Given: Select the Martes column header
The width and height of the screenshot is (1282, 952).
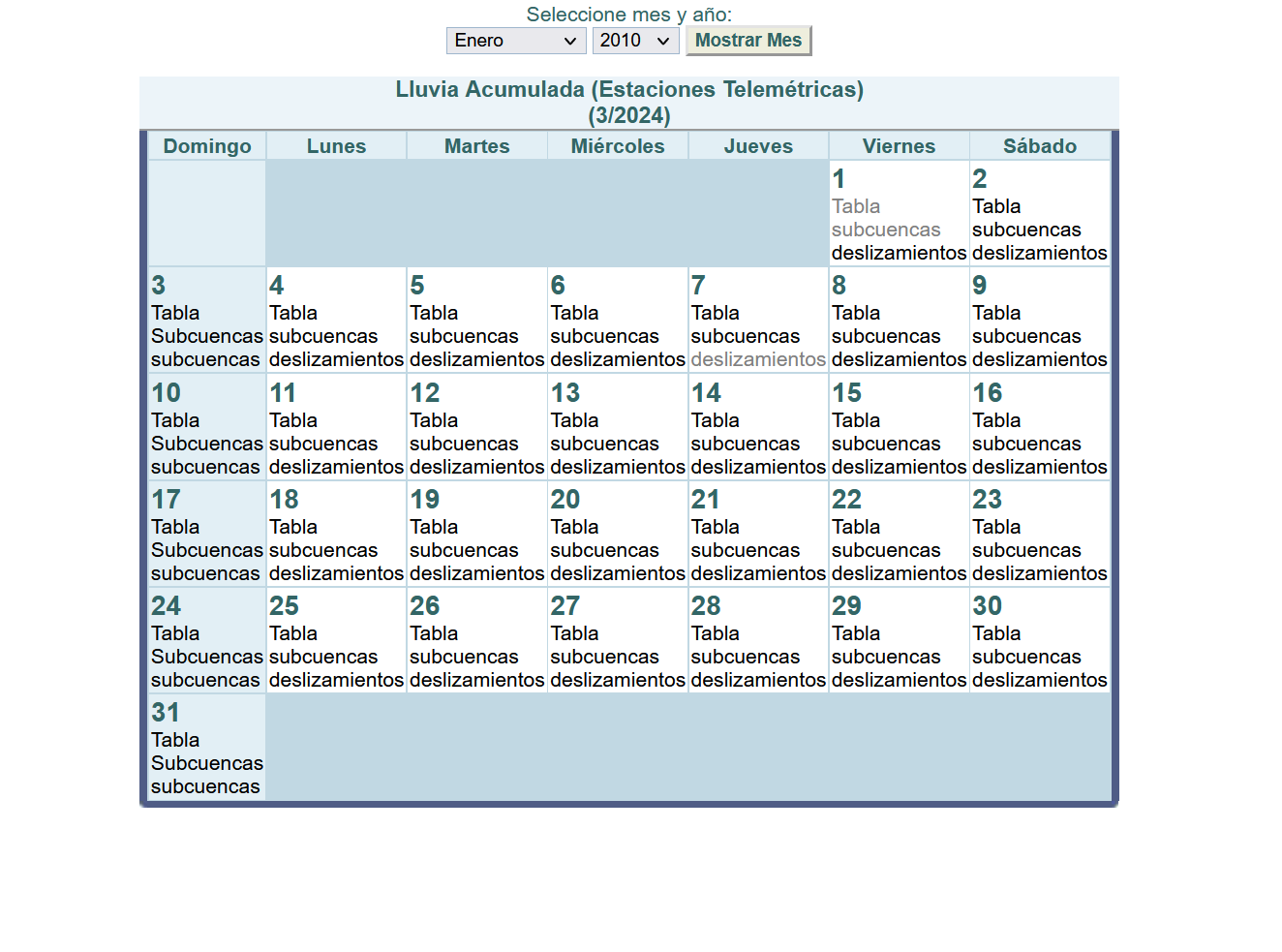Looking at the screenshot, I should click(x=476, y=146).
